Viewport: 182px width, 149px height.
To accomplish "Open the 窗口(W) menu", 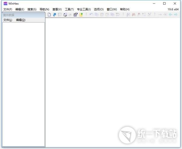I will pyautogui.click(x=112, y=9).
